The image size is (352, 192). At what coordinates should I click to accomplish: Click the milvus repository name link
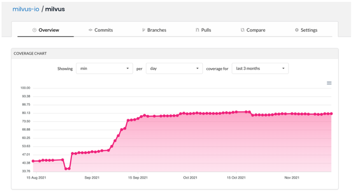(55, 9)
